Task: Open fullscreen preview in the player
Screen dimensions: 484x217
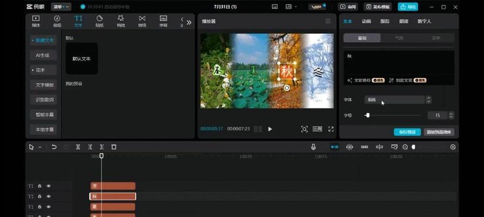Action: tap(331, 129)
